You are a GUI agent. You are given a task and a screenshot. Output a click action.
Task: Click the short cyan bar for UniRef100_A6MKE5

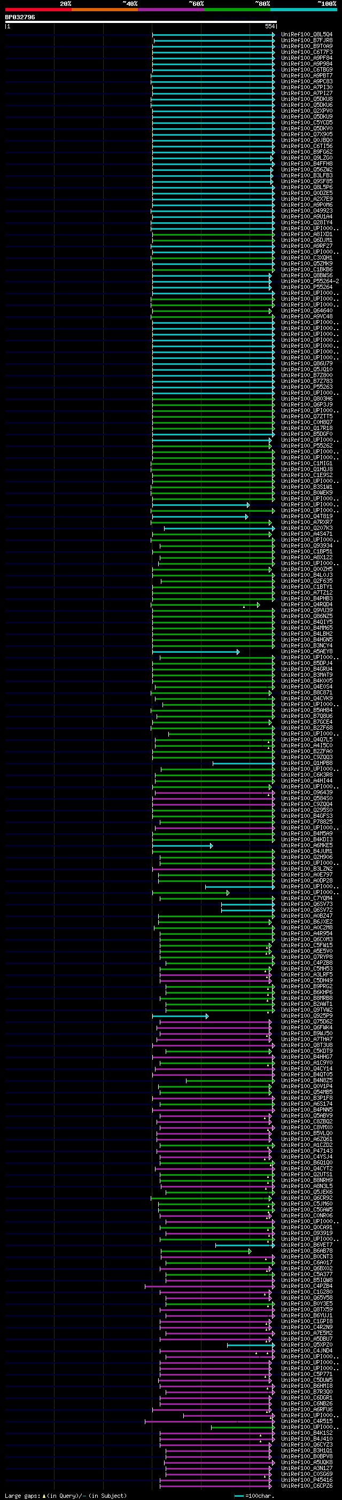point(182,846)
